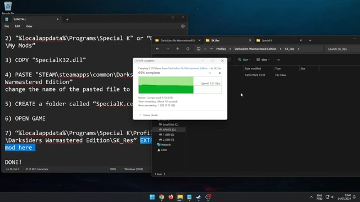This screenshot has width=360, height=202.
Task: Open the Edit menu in Notepad
Action: coord(17,26)
